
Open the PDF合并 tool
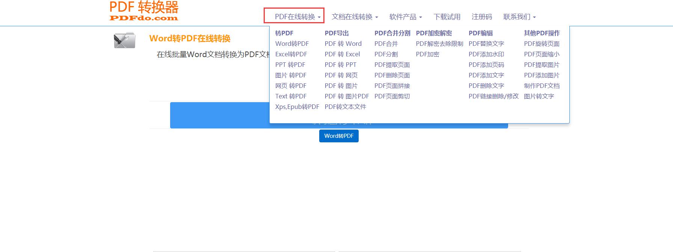[x=386, y=44]
